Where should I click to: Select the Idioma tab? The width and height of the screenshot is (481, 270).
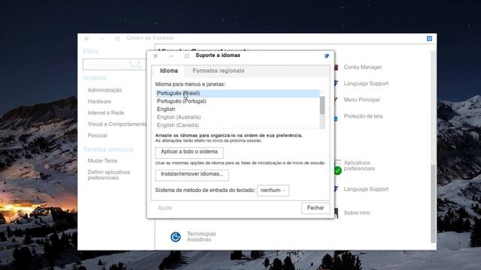click(x=168, y=70)
